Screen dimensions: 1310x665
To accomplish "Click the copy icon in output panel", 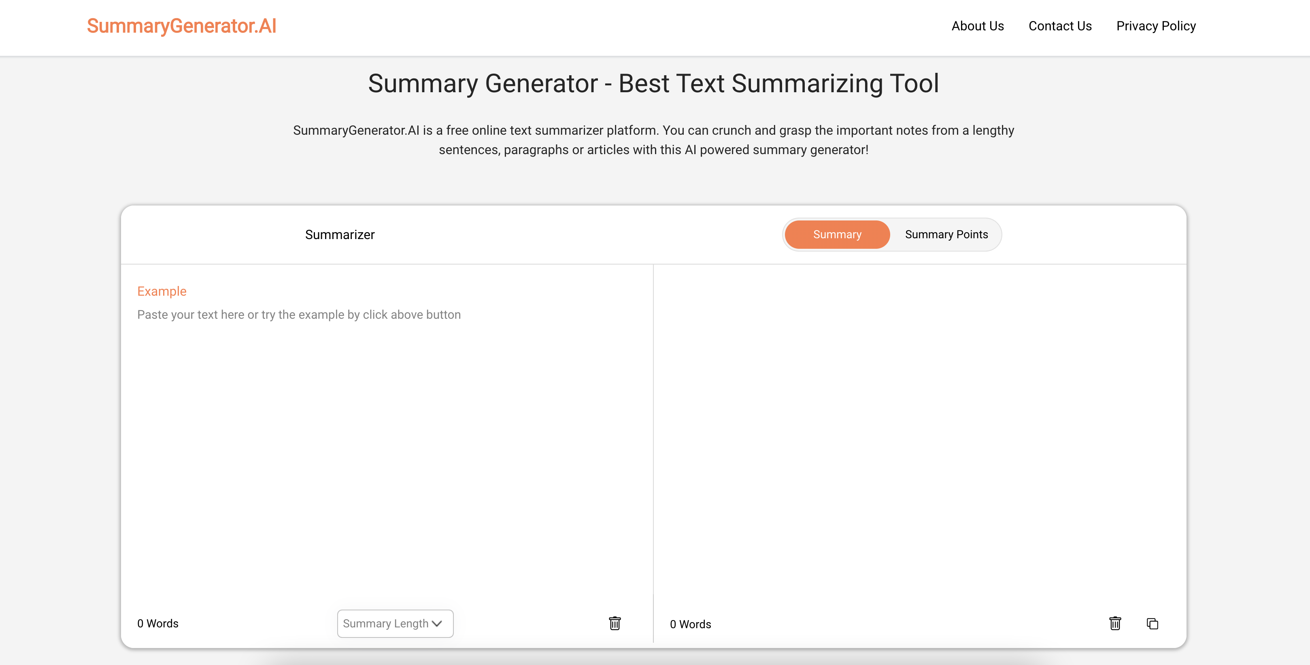I will 1152,623.
